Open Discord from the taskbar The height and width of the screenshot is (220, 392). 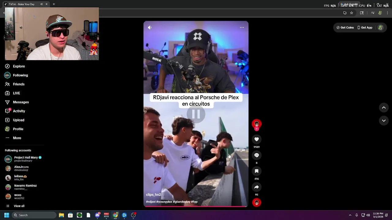click(x=97, y=215)
